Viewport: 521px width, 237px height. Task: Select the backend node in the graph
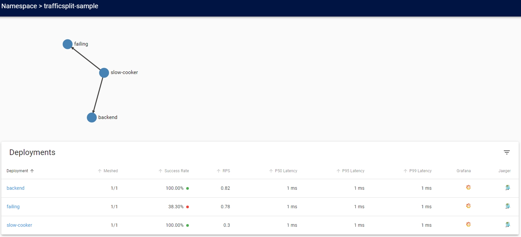(x=92, y=117)
